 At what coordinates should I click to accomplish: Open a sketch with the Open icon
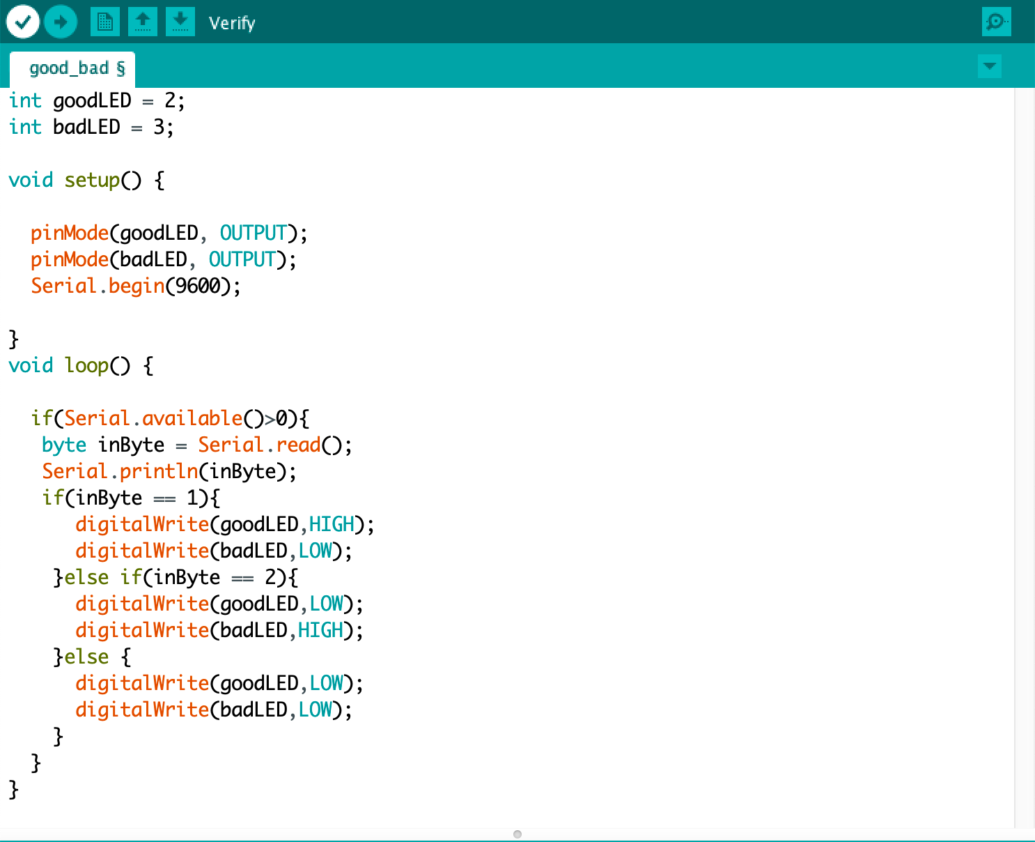point(143,22)
